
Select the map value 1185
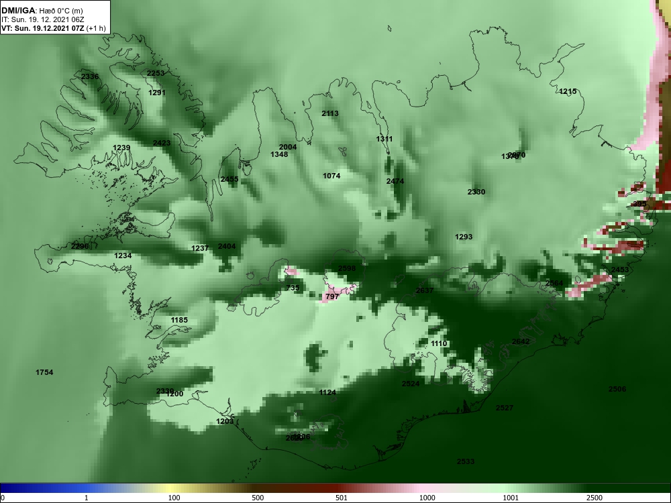179,321
